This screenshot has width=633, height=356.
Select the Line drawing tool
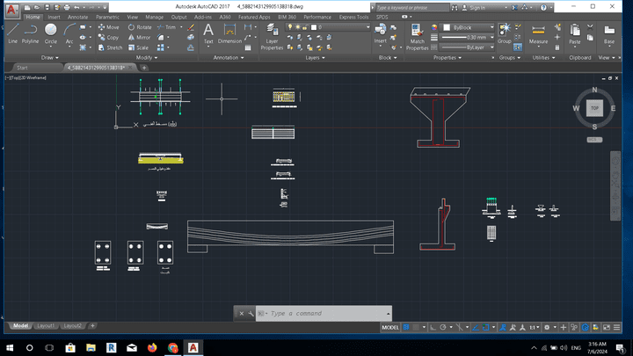tap(12, 33)
